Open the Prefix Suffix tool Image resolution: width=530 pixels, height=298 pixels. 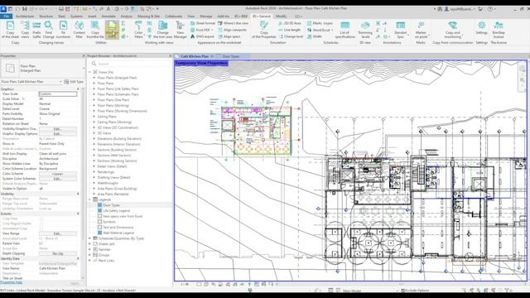click(x=36, y=30)
